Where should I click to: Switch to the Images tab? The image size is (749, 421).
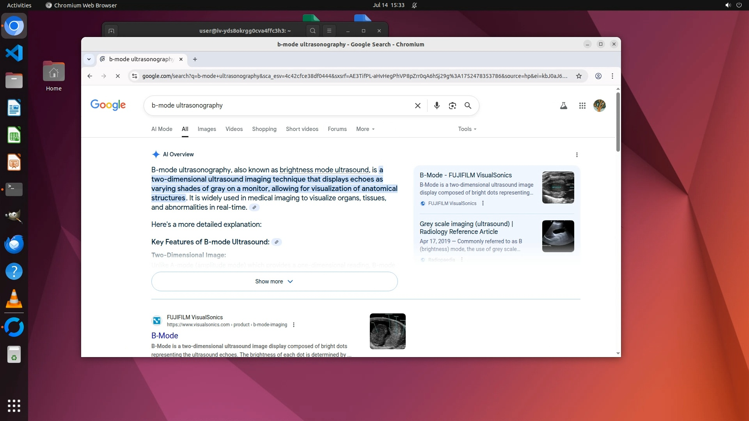pos(206,129)
